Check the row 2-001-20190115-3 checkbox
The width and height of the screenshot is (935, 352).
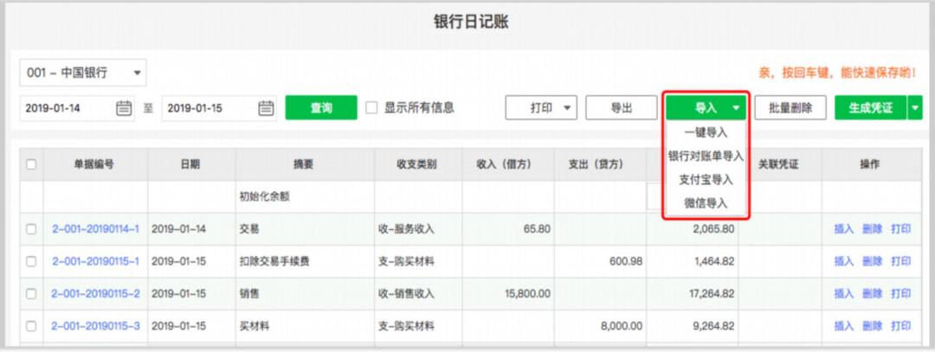click(32, 326)
